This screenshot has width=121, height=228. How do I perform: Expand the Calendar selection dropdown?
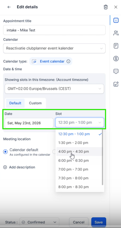click(54, 48)
